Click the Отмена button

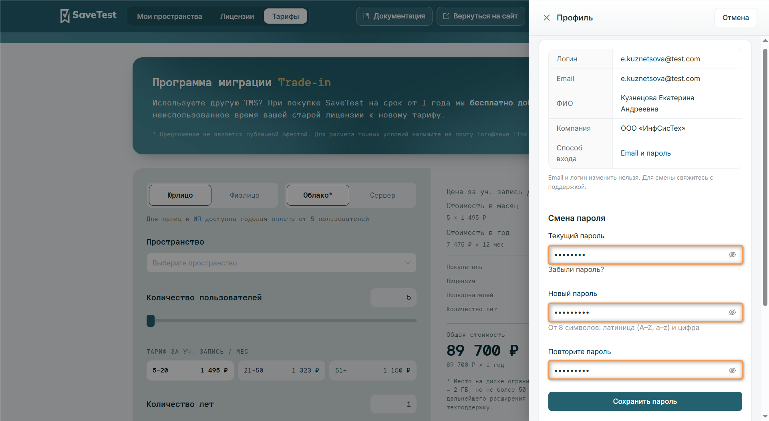tap(735, 18)
